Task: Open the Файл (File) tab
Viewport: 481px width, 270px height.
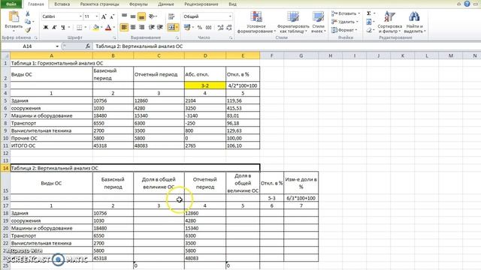Action: click(11, 4)
